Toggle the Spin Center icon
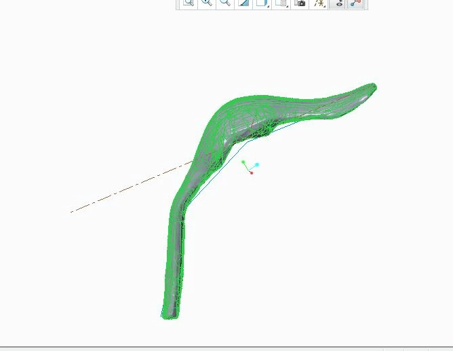The image size is (453, 351). coord(356,3)
